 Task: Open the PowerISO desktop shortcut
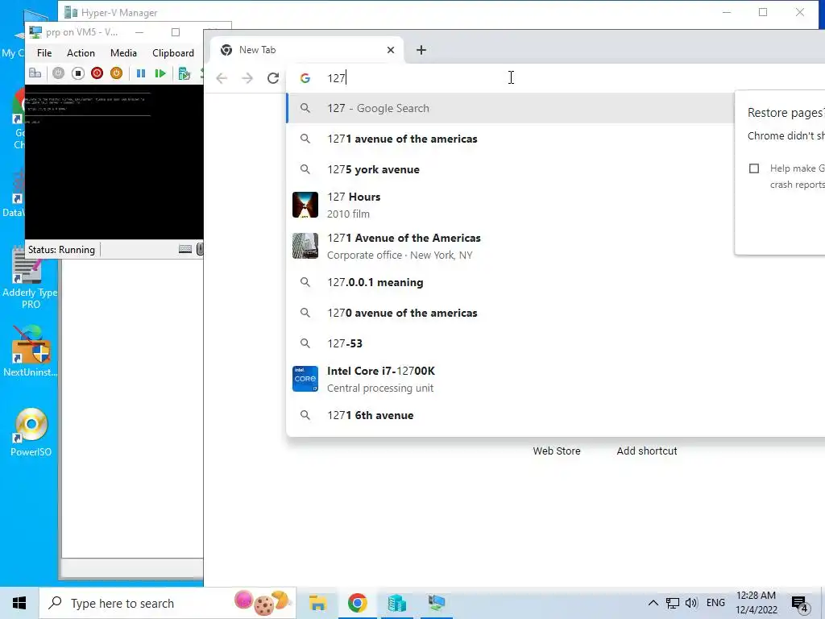tap(31, 432)
